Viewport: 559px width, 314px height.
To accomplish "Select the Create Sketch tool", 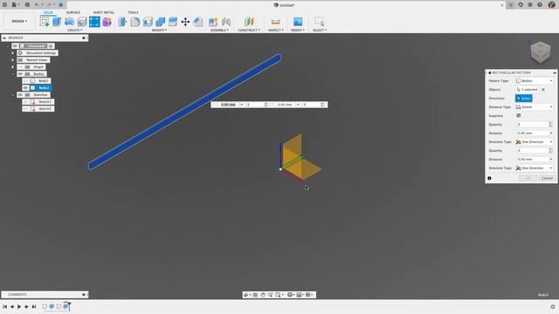I will pyautogui.click(x=45, y=22).
